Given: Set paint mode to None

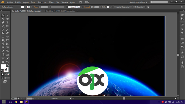Looking at the screenshot, I should [8, 74].
